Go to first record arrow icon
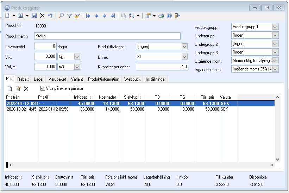 [88, 16]
